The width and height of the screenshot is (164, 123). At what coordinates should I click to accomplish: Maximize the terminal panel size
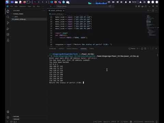(x=153, y=49)
